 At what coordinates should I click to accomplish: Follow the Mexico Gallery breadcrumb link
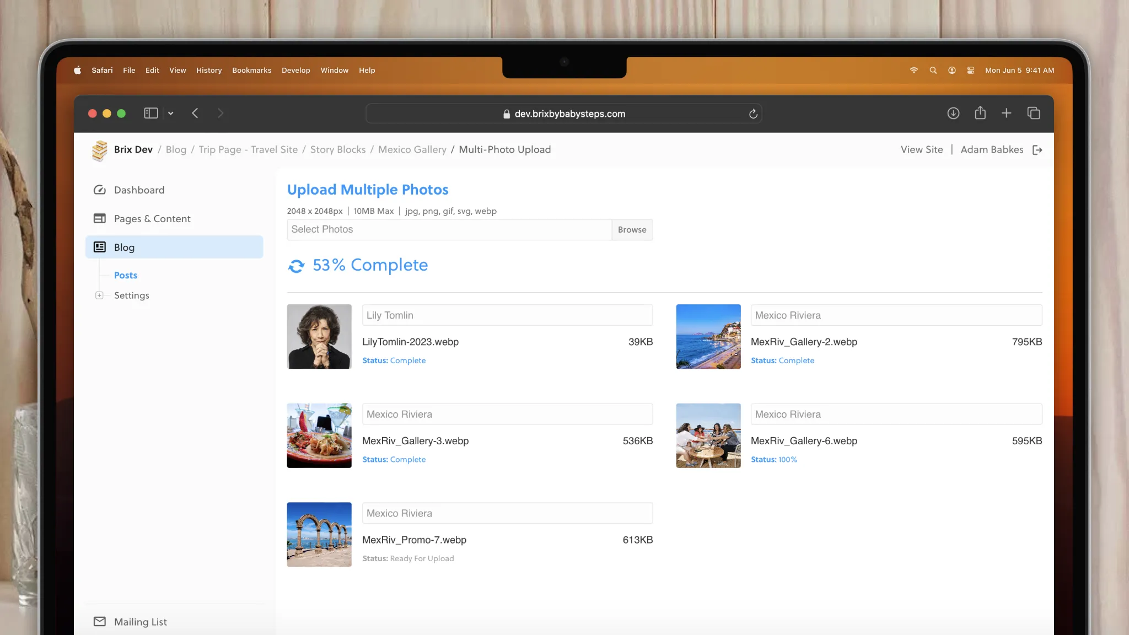412,150
